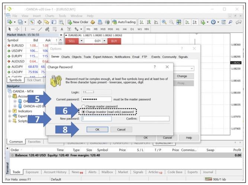Click the New Order toolbar button

(78, 22)
